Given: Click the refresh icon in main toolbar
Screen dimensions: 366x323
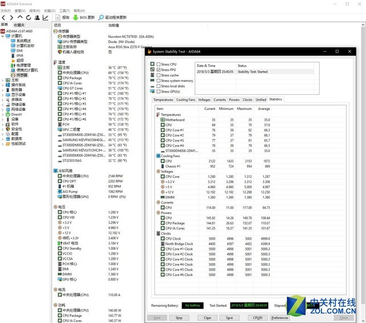Looking at the screenshot, I should point(29,18).
